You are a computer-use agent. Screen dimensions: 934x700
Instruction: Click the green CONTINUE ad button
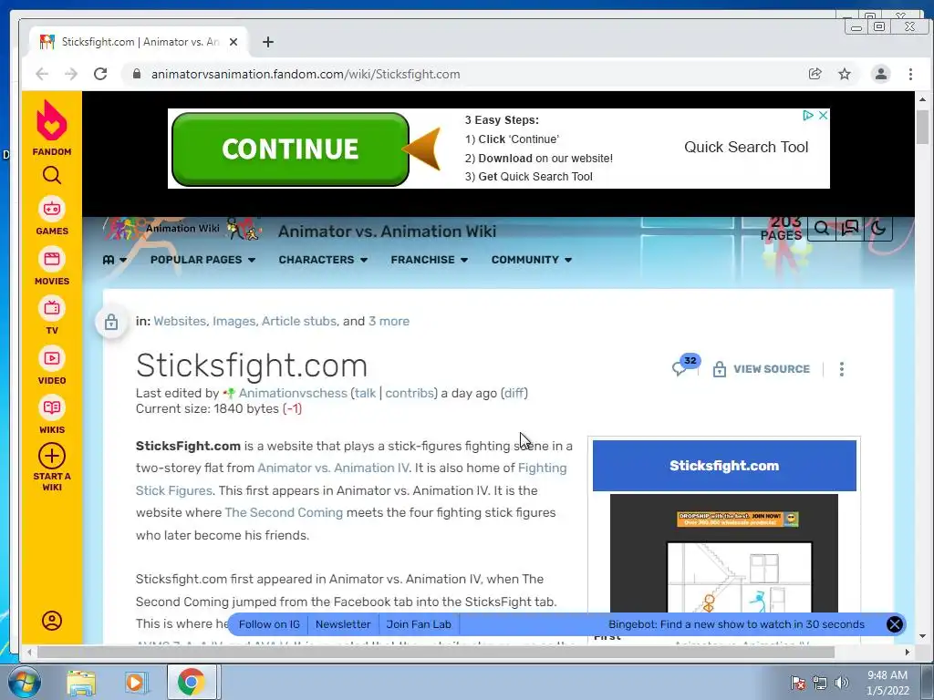pyautogui.click(x=290, y=149)
